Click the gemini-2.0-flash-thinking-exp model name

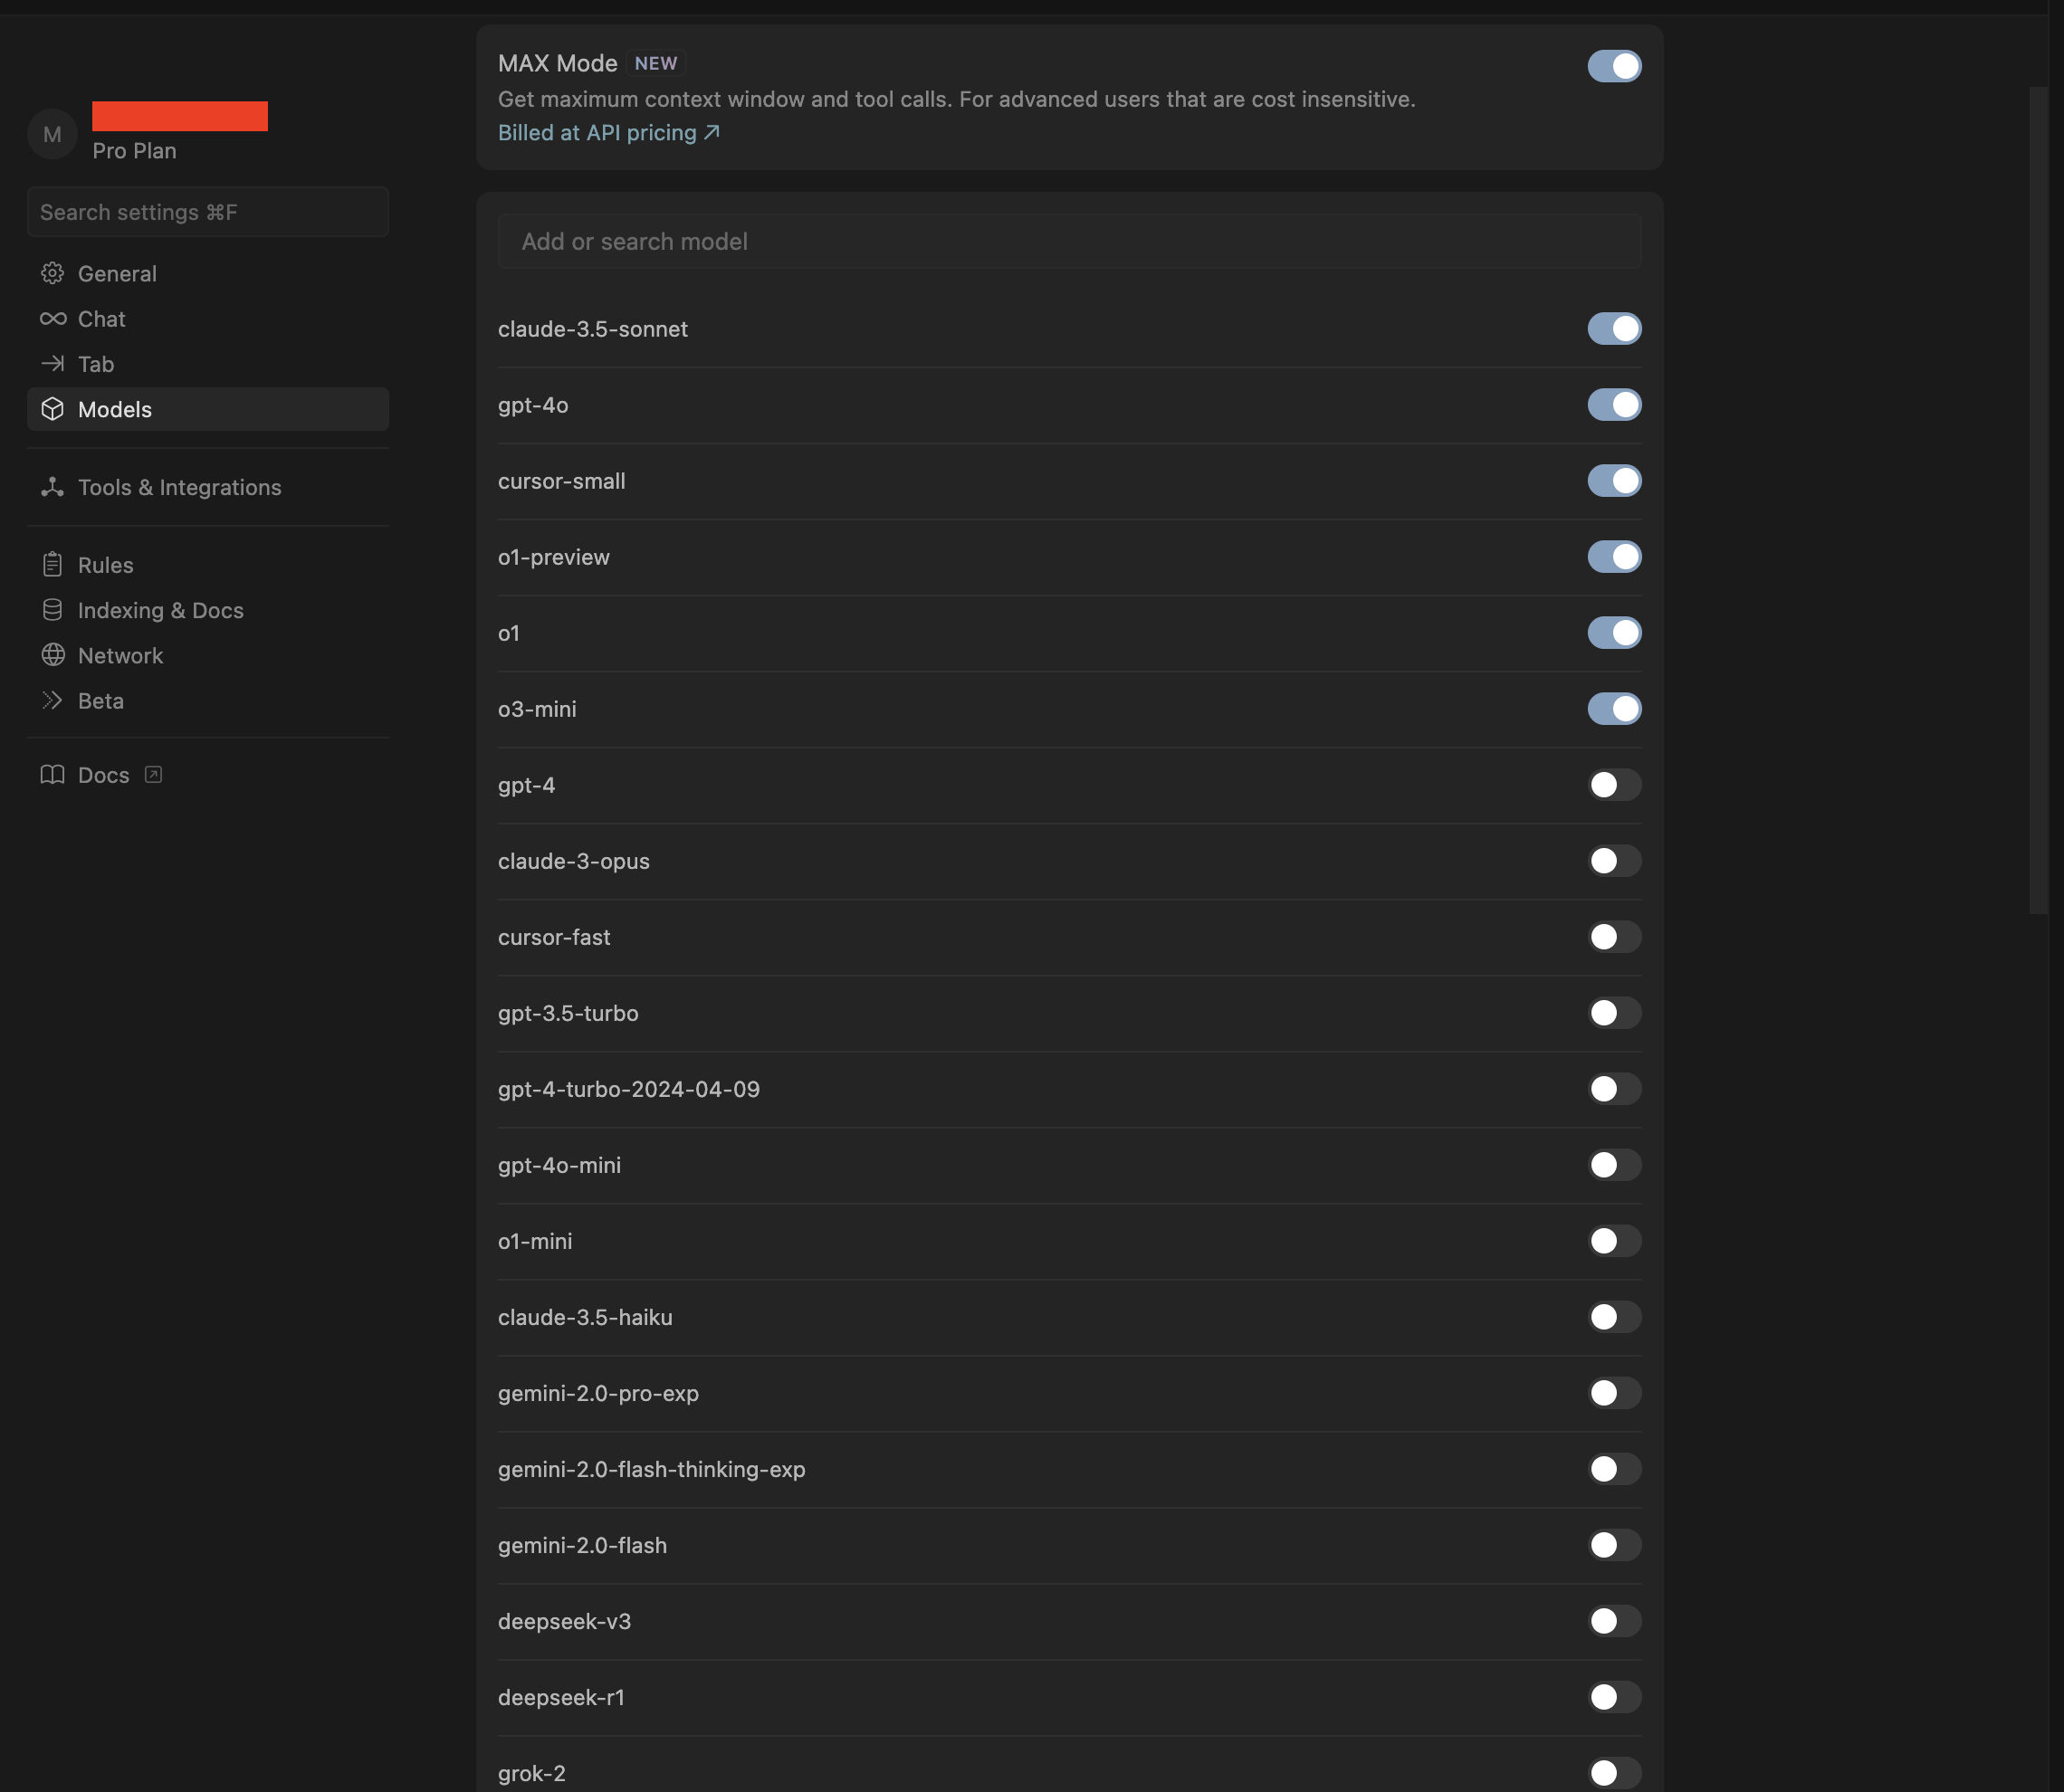[651, 1469]
